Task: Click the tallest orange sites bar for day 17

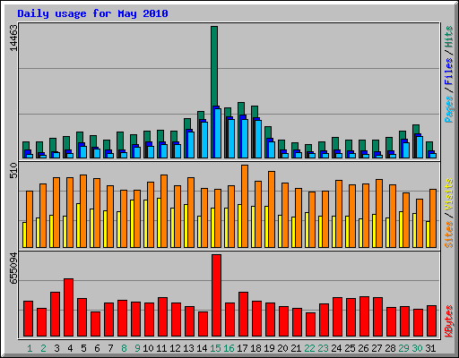Action: 245,206
